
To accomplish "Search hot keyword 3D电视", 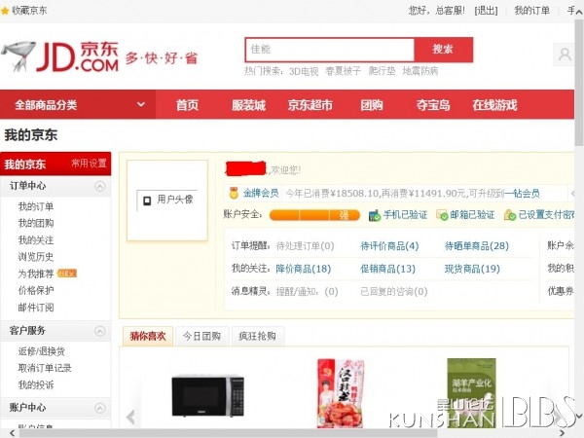I will (x=304, y=71).
